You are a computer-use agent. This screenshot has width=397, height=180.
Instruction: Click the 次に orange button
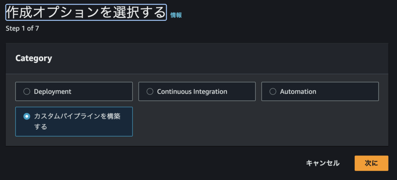click(x=371, y=163)
